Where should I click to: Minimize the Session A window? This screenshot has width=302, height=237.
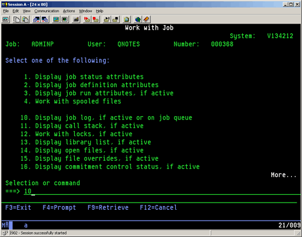(285, 4)
